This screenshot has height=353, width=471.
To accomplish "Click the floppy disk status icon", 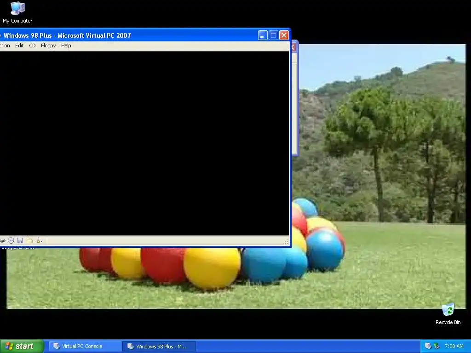I will tap(20, 240).
